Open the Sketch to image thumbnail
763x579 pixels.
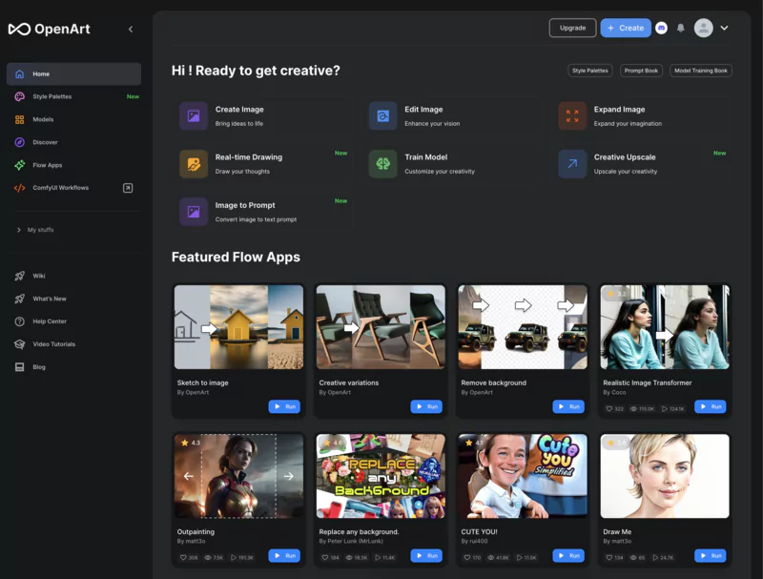[x=239, y=327]
